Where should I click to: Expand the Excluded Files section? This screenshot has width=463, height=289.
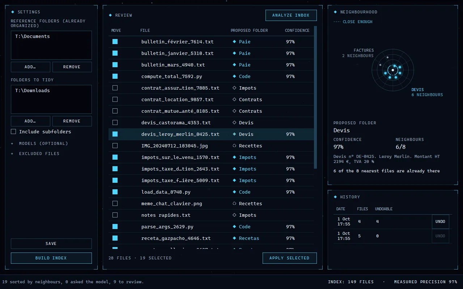tap(35, 154)
